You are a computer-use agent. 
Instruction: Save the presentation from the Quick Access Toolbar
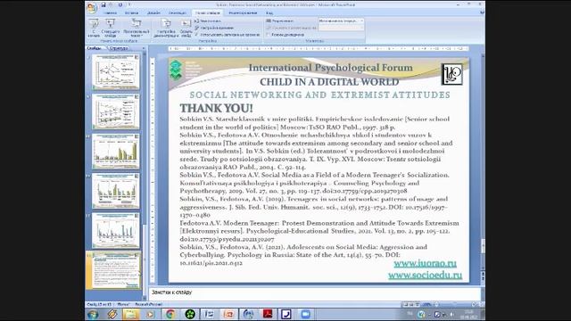coord(103,4)
